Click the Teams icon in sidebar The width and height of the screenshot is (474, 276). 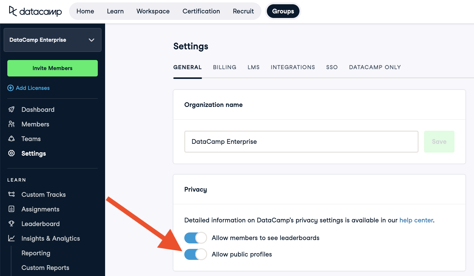(x=12, y=139)
